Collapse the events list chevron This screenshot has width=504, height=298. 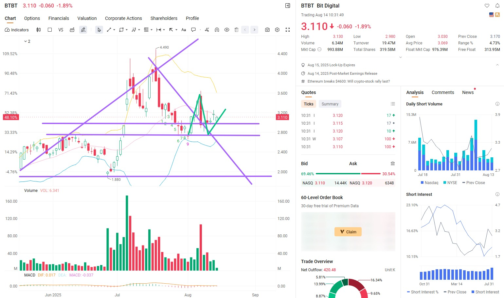click(x=497, y=65)
